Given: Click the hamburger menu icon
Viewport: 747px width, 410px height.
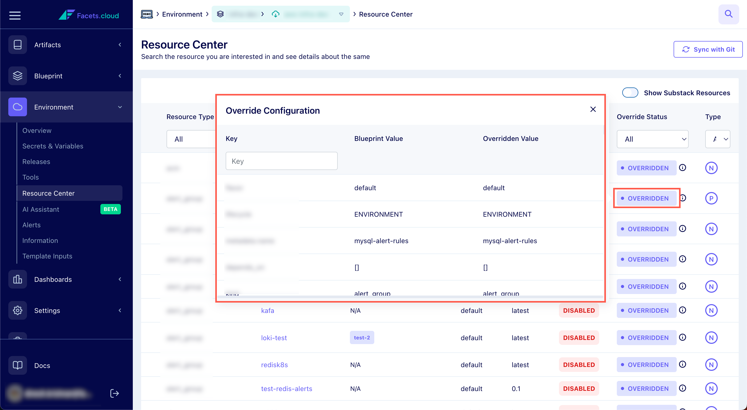Looking at the screenshot, I should [x=15, y=15].
